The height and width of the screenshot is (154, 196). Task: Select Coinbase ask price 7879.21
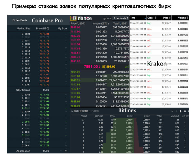tap(44, 34)
